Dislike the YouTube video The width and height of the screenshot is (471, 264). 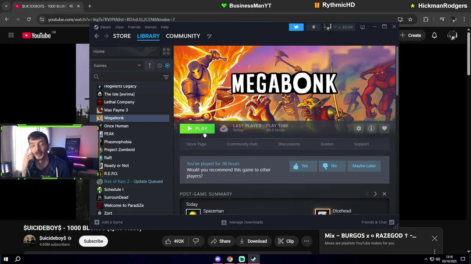click(x=196, y=241)
